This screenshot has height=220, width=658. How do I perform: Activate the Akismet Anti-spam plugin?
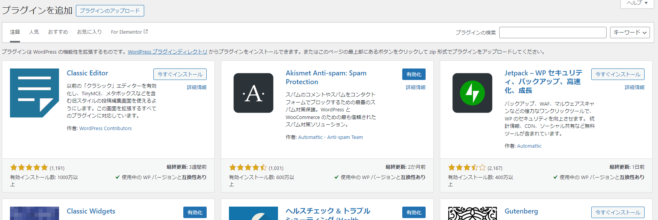(414, 74)
